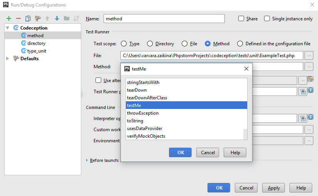This screenshot has width=318, height=196.
Task: Add new configuration with green plus icon
Action: pyautogui.click(x=9, y=18)
